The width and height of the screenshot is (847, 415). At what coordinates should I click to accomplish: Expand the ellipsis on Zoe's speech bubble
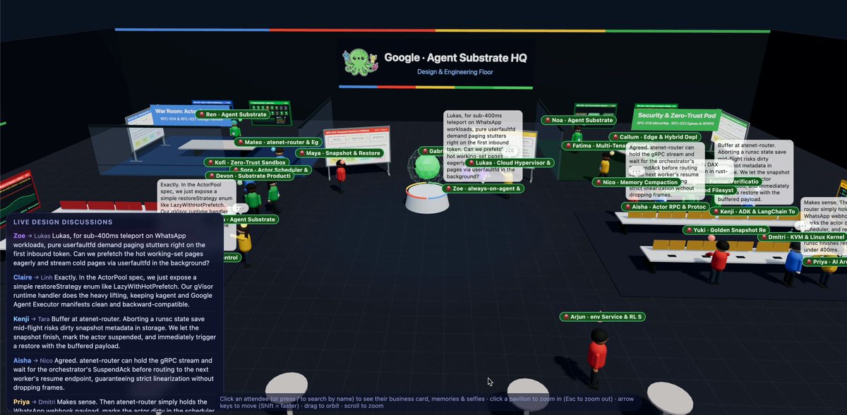point(510,151)
